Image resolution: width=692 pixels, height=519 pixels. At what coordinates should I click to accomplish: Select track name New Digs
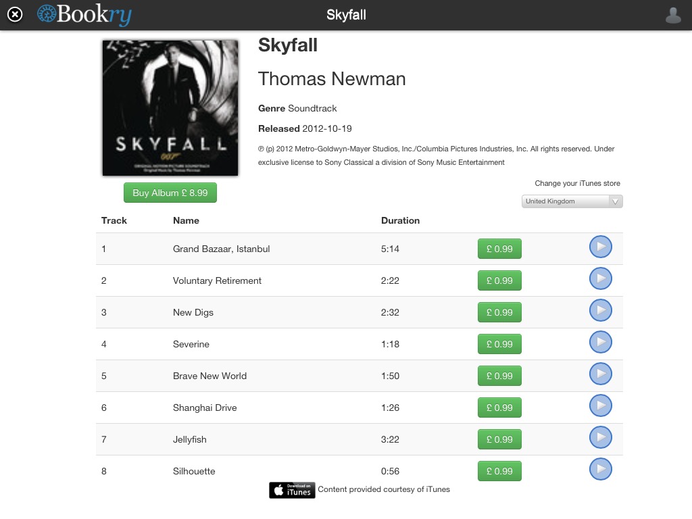193,312
